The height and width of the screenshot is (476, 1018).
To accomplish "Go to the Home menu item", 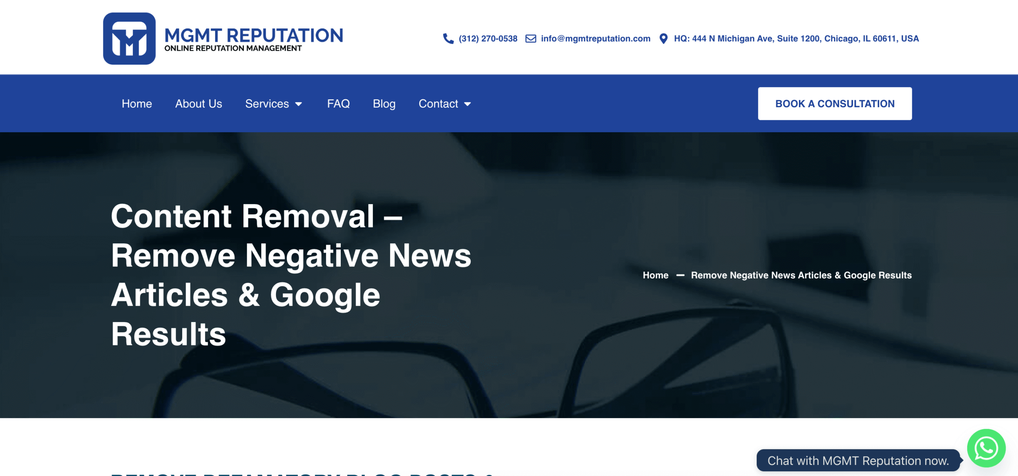I will coord(137,104).
